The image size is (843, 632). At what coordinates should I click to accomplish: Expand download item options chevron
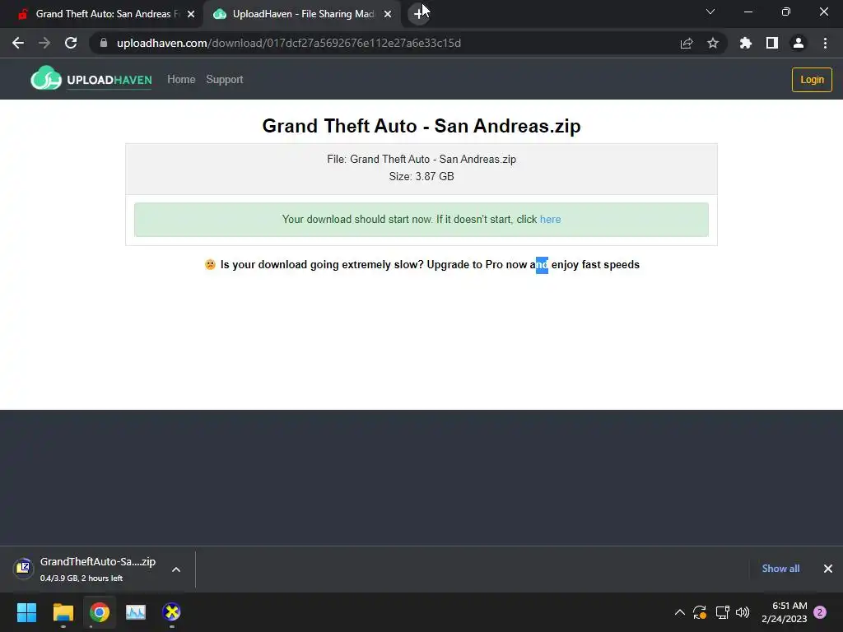[176, 569]
